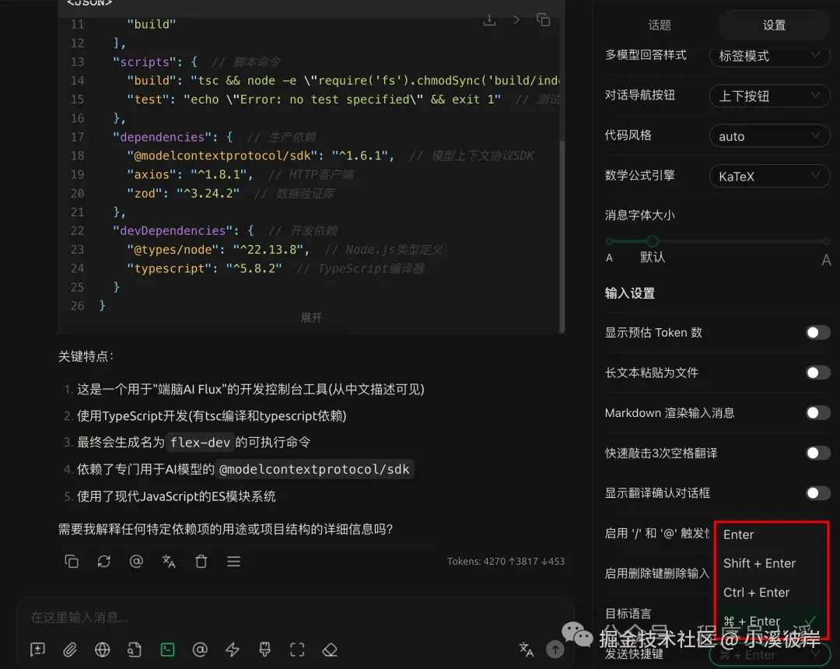840x669 pixels.
Task: Attach a file to the message
Action: tap(71, 650)
